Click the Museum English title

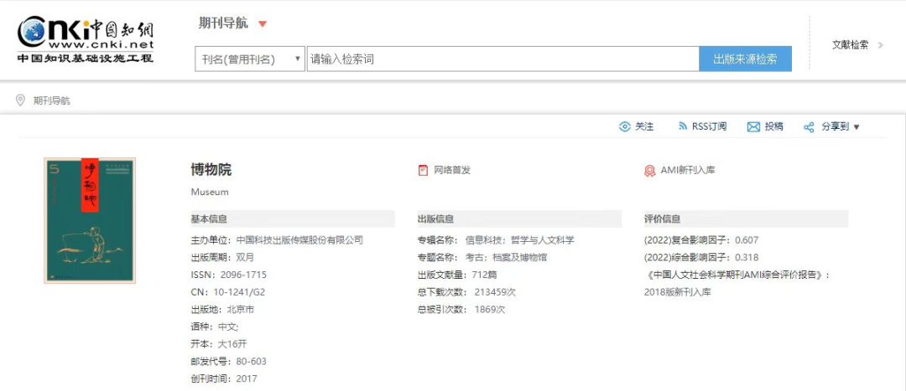pos(210,192)
